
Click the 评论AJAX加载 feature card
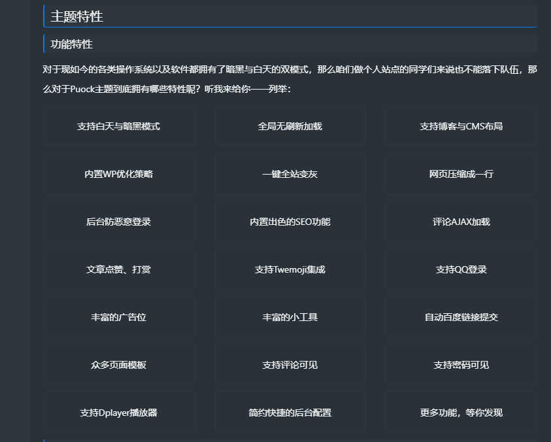tap(461, 222)
